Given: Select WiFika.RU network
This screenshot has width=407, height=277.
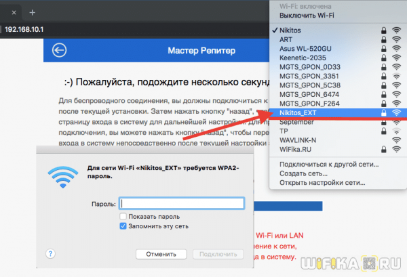Looking at the screenshot, I should (x=338, y=150).
